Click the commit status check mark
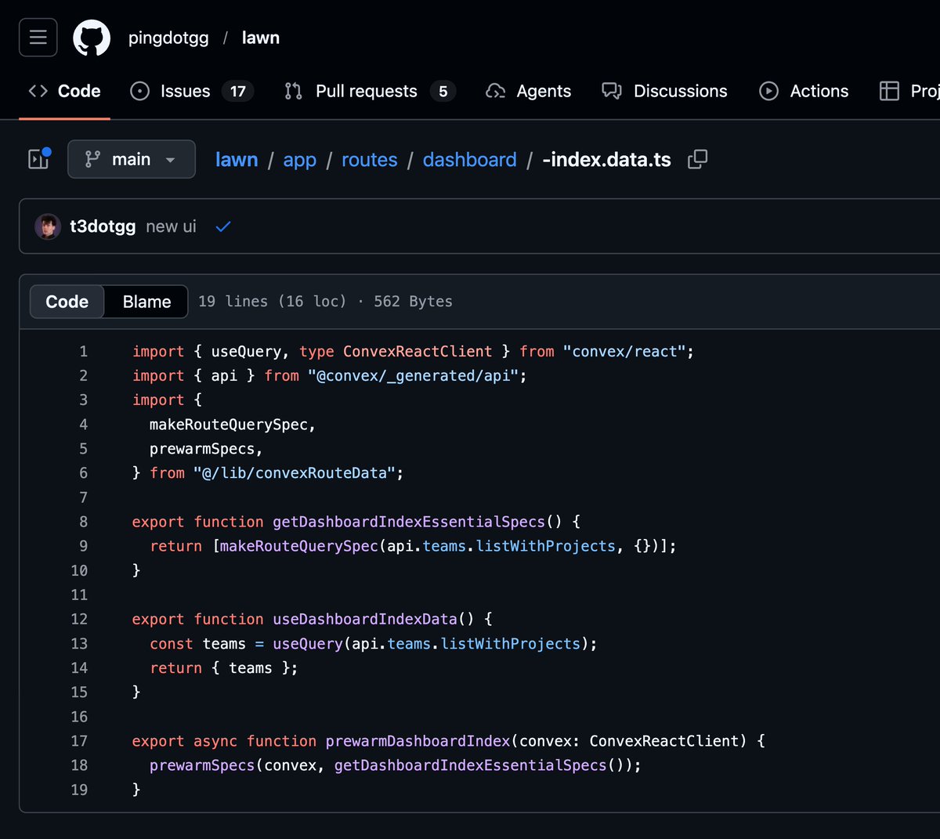 coord(223,226)
